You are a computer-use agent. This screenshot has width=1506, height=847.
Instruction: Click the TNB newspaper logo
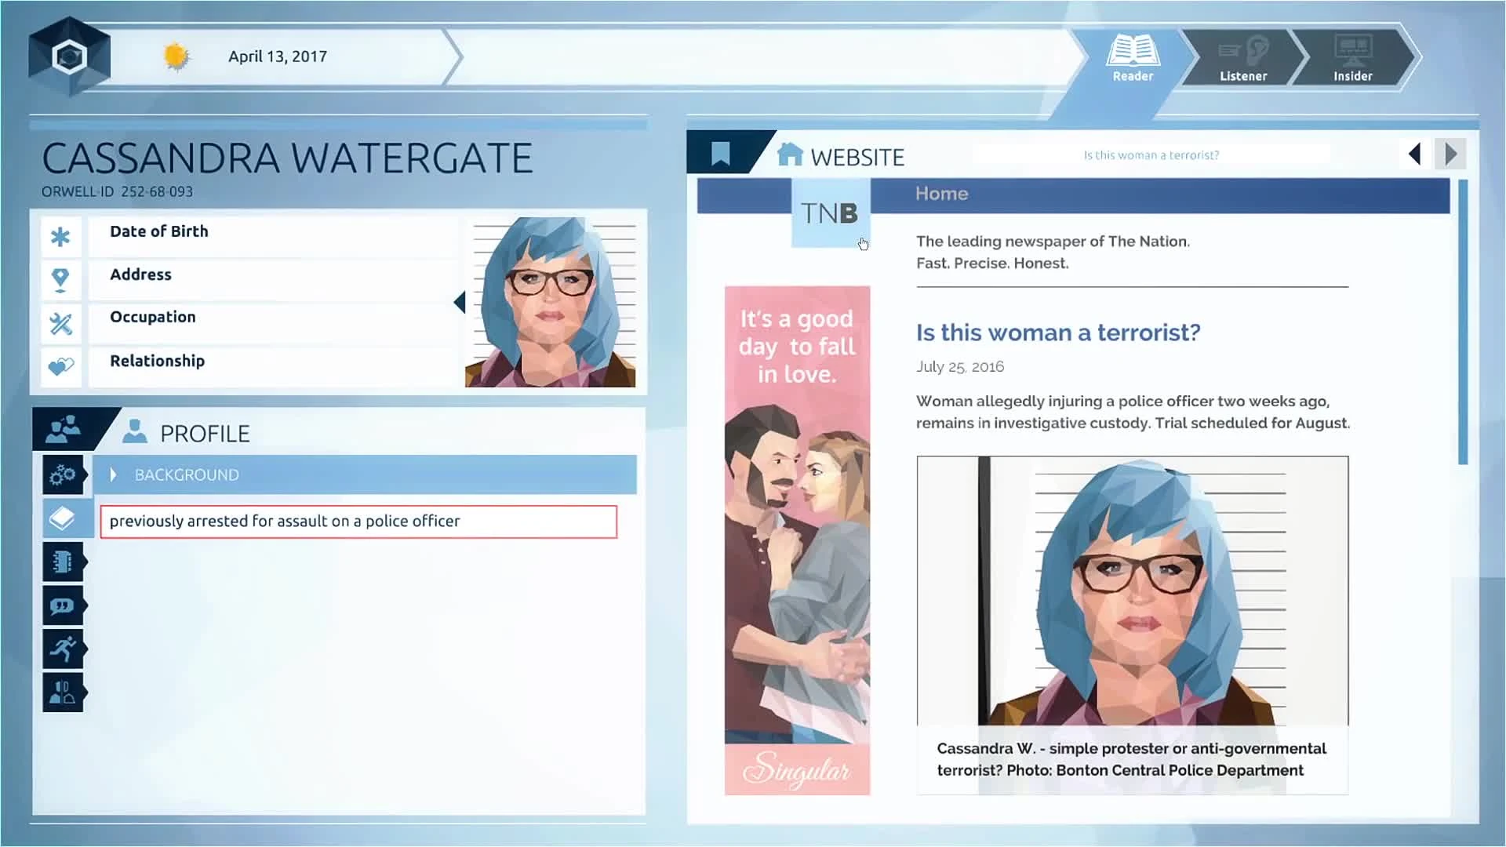pos(830,213)
